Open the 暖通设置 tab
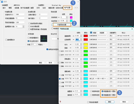The height and width of the screenshot is (104, 134). pyautogui.click(x=51, y=8)
